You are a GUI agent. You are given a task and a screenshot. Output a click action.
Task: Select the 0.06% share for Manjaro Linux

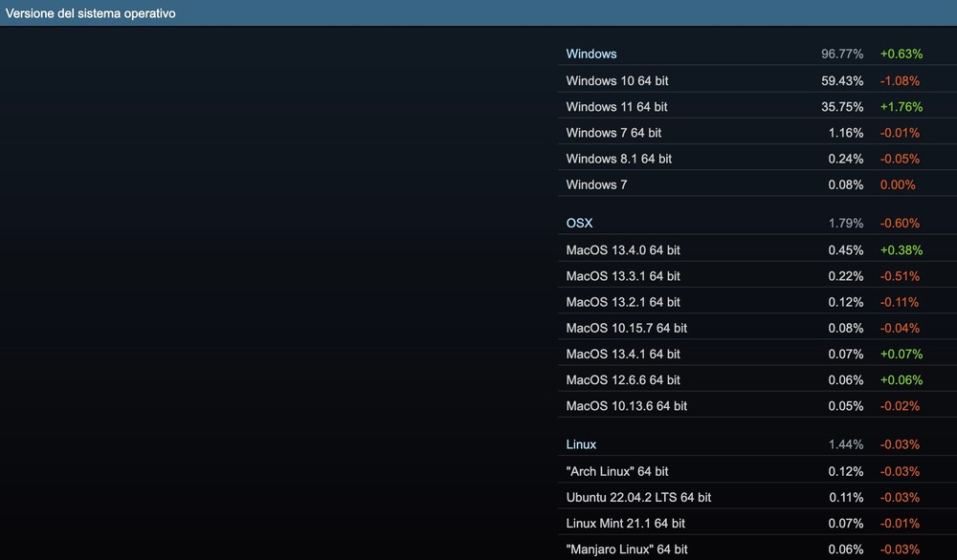tap(846, 549)
